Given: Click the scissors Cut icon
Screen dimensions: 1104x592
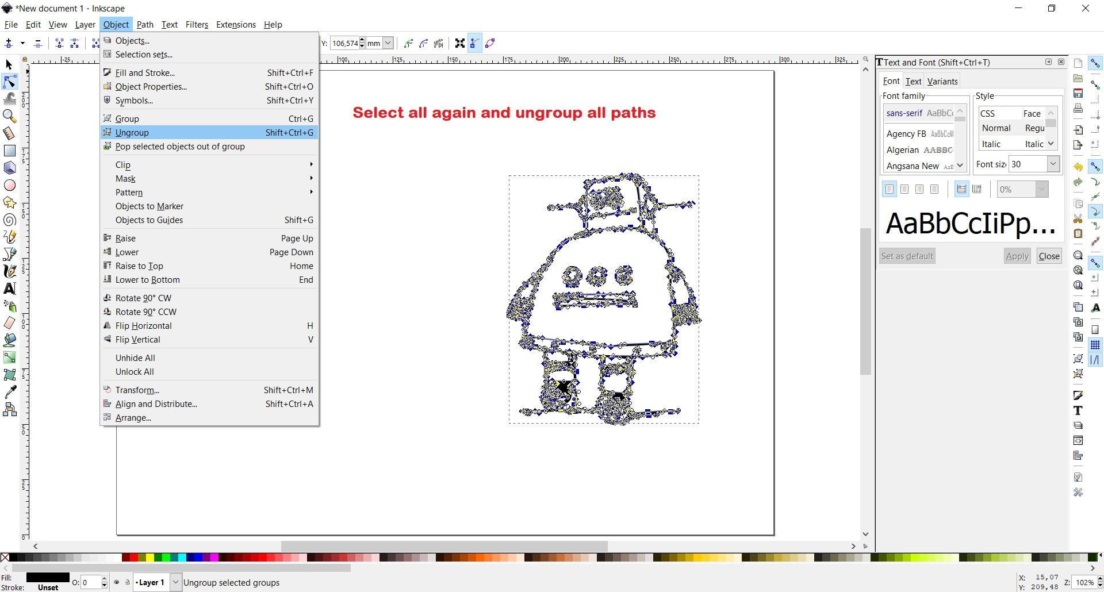Looking at the screenshot, I should point(1078,218).
